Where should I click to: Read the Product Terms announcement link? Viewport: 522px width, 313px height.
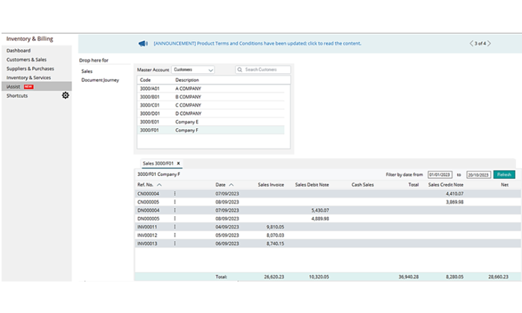pos(257,43)
